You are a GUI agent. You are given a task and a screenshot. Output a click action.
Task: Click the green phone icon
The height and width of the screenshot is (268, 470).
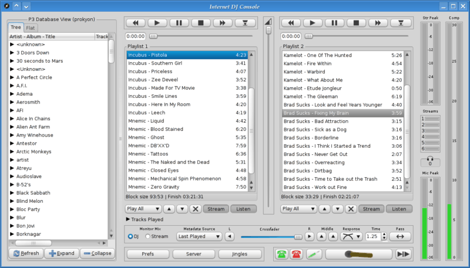coord(282,254)
